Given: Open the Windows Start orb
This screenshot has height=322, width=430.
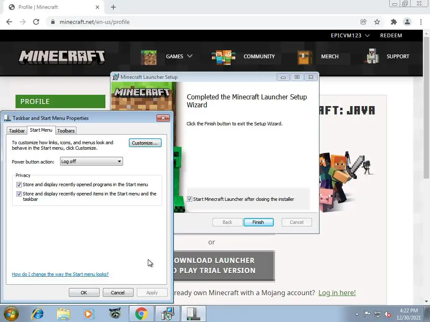Looking at the screenshot, I should click(x=11, y=314).
